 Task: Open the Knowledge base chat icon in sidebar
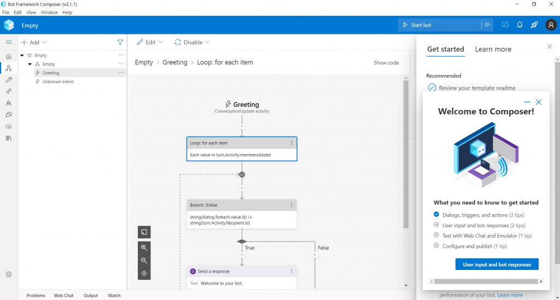[9, 115]
